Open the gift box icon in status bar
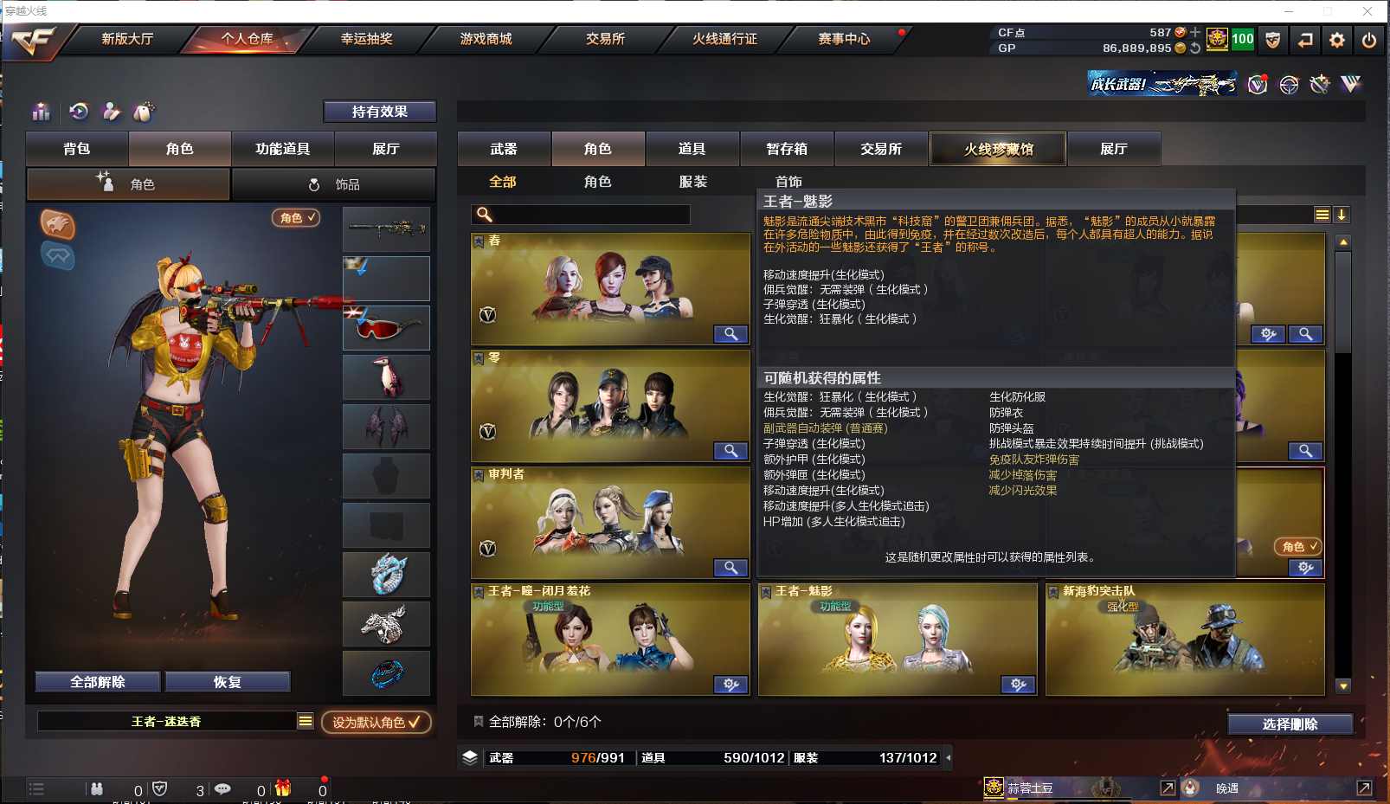1390x804 pixels. point(283,788)
